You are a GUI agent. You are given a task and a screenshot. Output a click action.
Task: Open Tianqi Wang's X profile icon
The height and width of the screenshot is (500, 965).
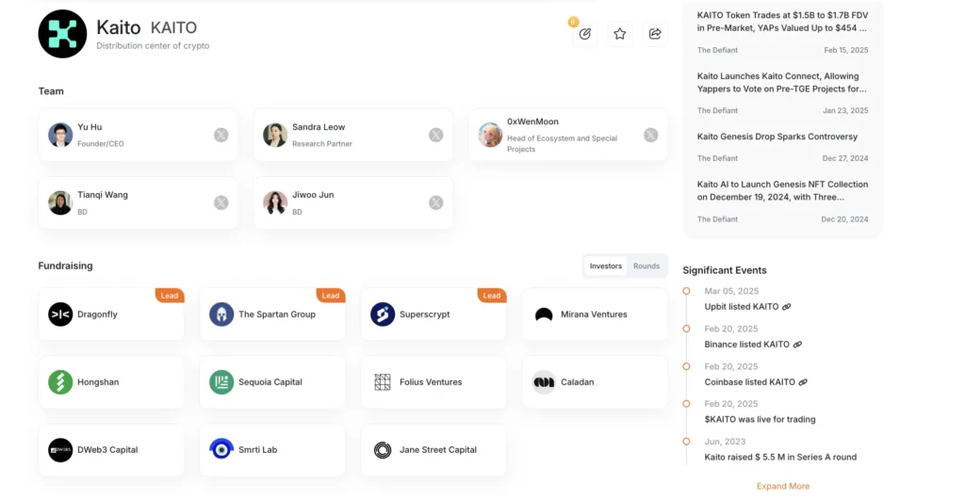tap(221, 203)
